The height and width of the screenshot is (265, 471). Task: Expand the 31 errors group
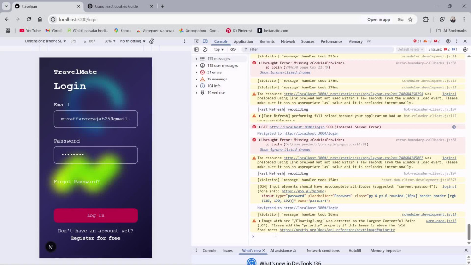tap(197, 72)
